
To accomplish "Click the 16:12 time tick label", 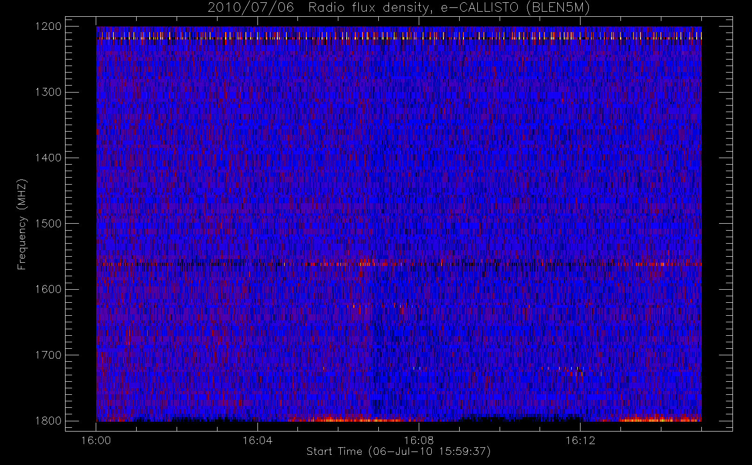I will 580,440.
